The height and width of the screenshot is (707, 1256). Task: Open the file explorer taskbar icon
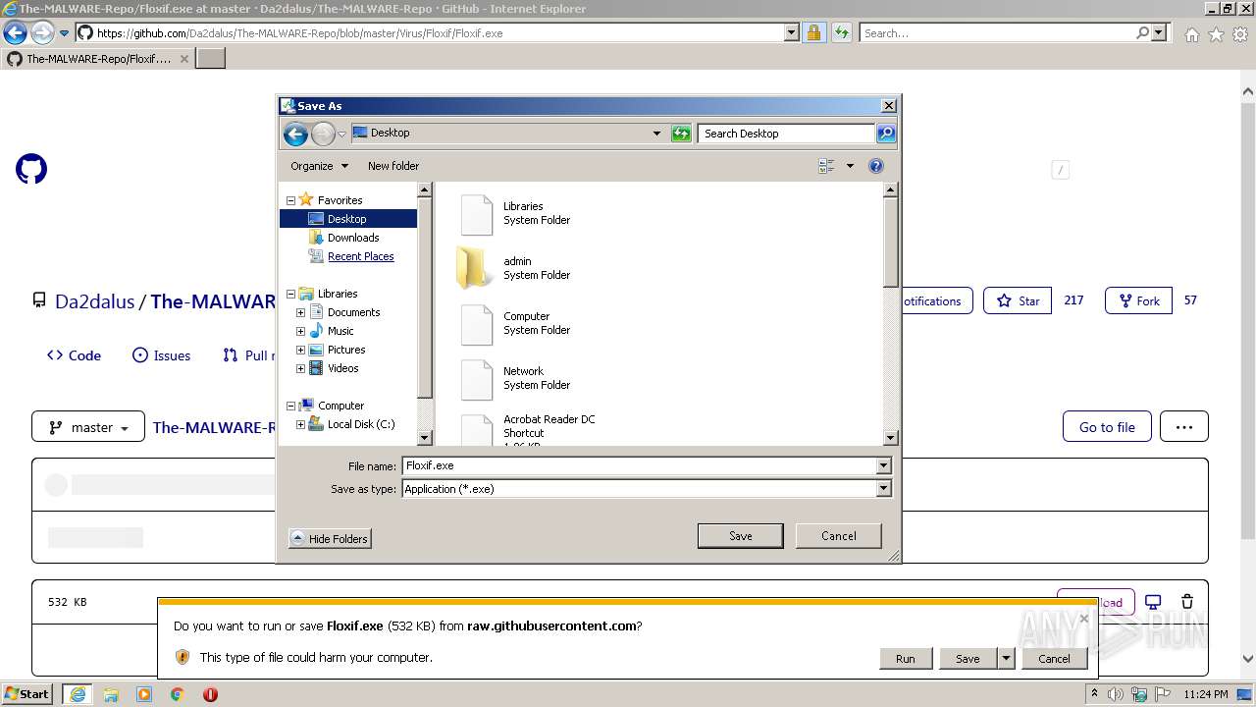click(111, 694)
